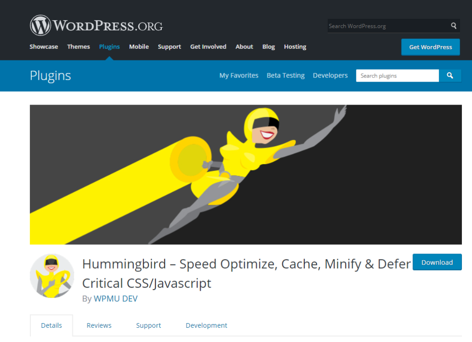
Task: Focus the Search plugins field
Action: click(397, 76)
